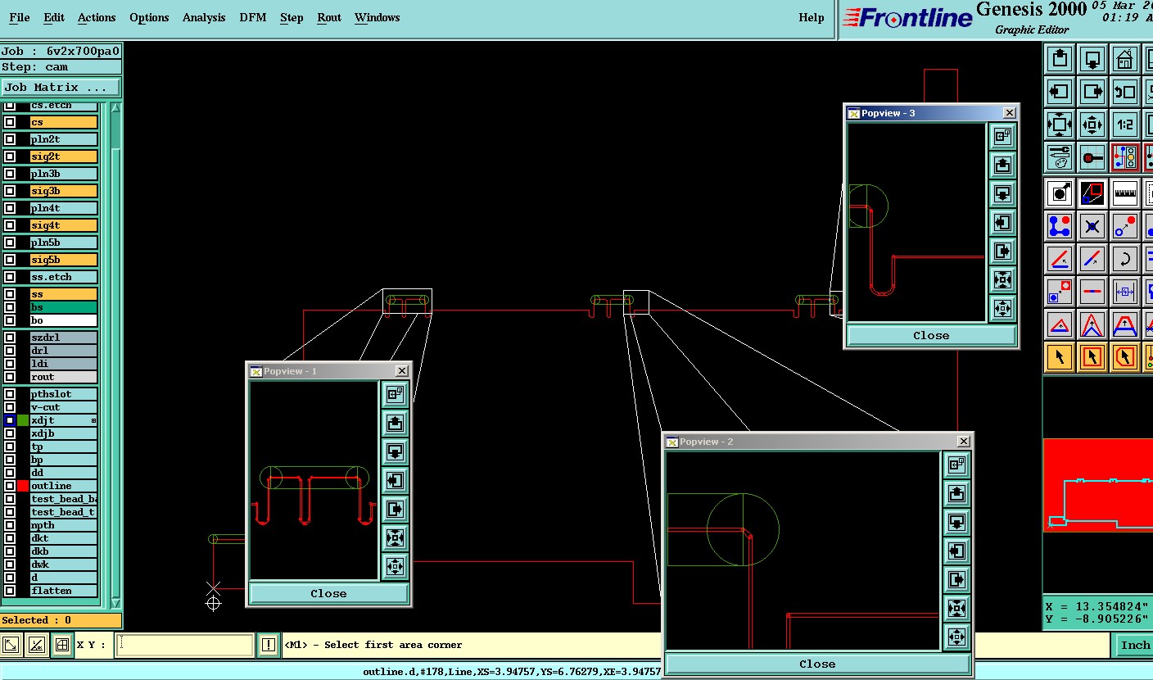The height and width of the screenshot is (680, 1153).
Task: Click the pan left view icon
Action: pyautogui.click(x=1060, y=92)
